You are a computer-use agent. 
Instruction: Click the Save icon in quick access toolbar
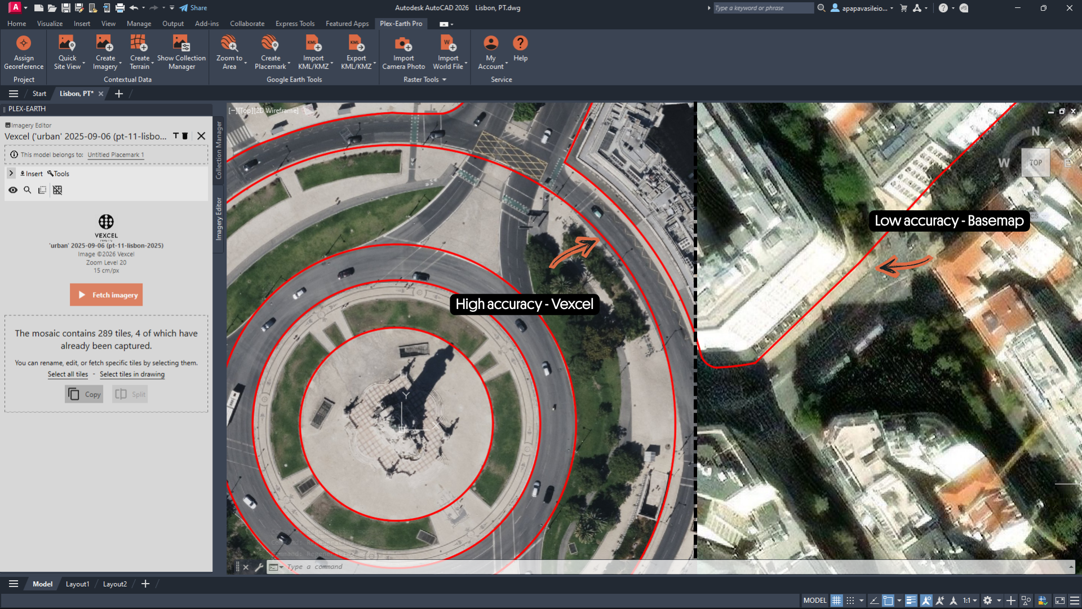66,8
